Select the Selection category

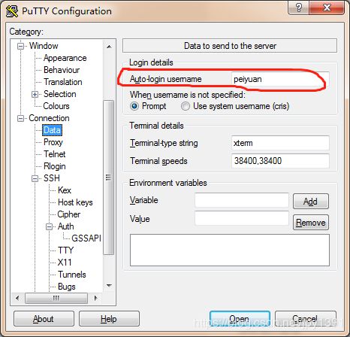[x=60, y=94]
